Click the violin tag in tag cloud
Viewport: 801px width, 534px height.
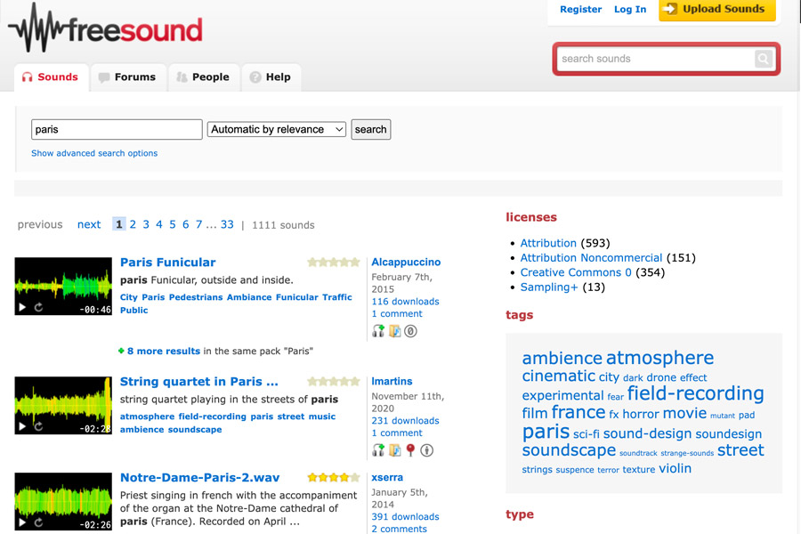pos(675,468)
